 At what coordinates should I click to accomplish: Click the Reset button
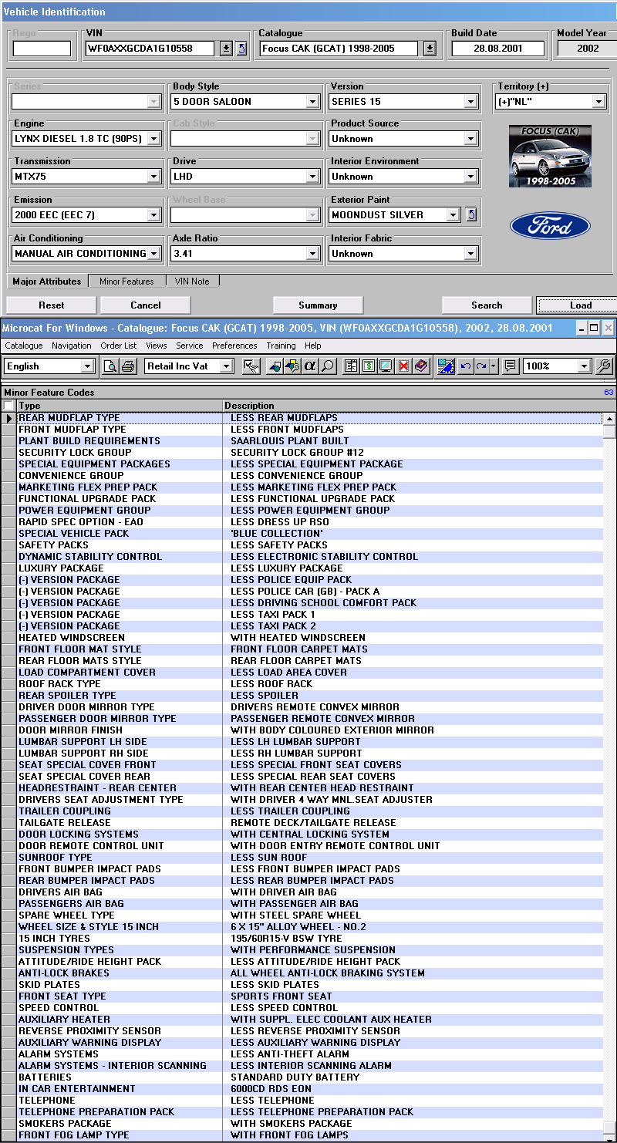[x=52, y=305]
